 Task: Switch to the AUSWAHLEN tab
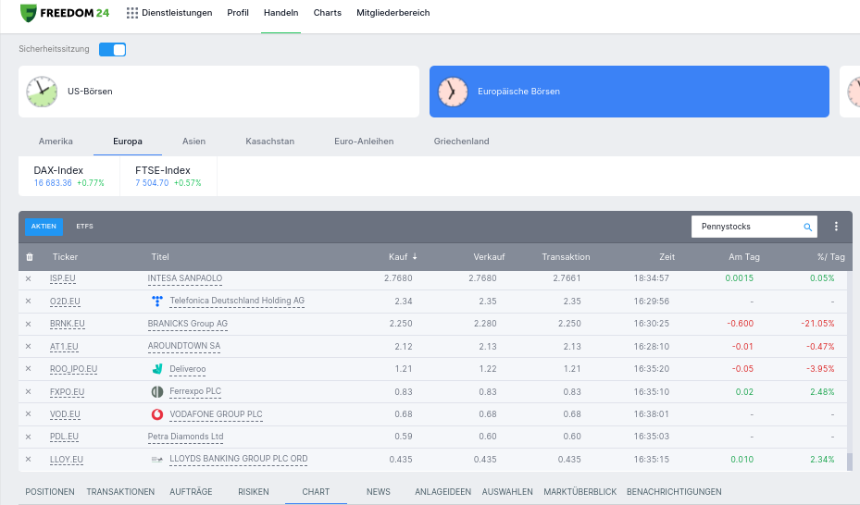507,492
